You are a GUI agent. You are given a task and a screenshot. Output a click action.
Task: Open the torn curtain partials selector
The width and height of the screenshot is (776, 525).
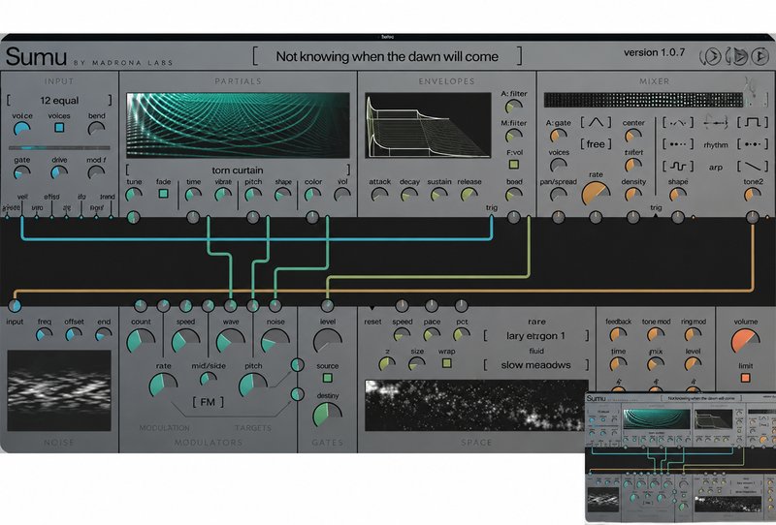[238, 170]
